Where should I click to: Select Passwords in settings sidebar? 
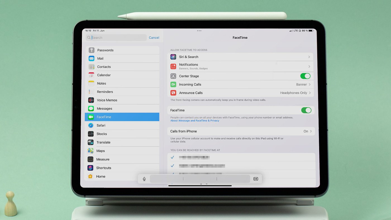tap(123, 50)
